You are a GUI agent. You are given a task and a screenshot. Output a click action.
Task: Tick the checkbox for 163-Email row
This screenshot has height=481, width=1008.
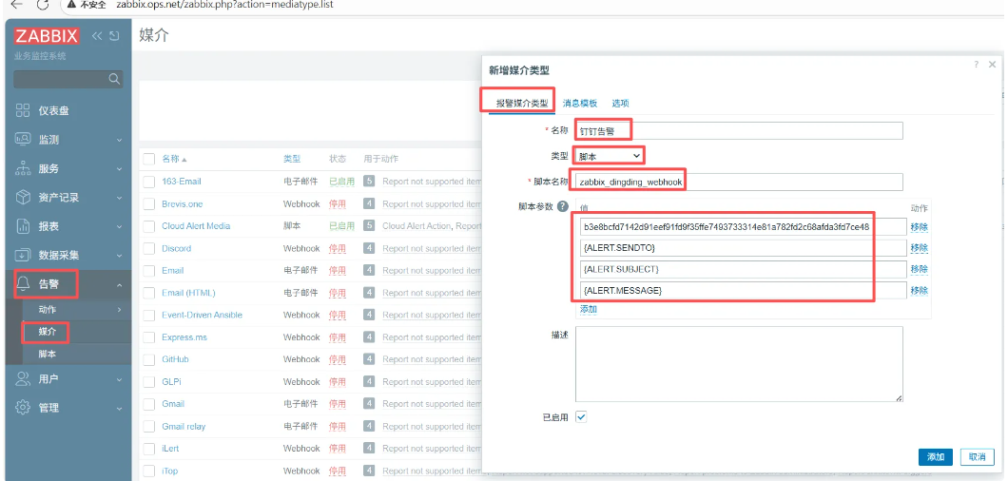coord(148,182)
